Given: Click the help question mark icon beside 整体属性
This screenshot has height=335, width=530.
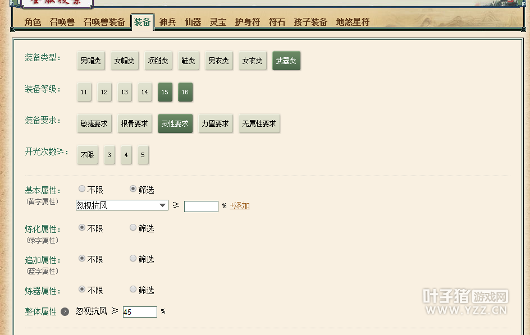Looking at the screenshot, I should [65, 311].
